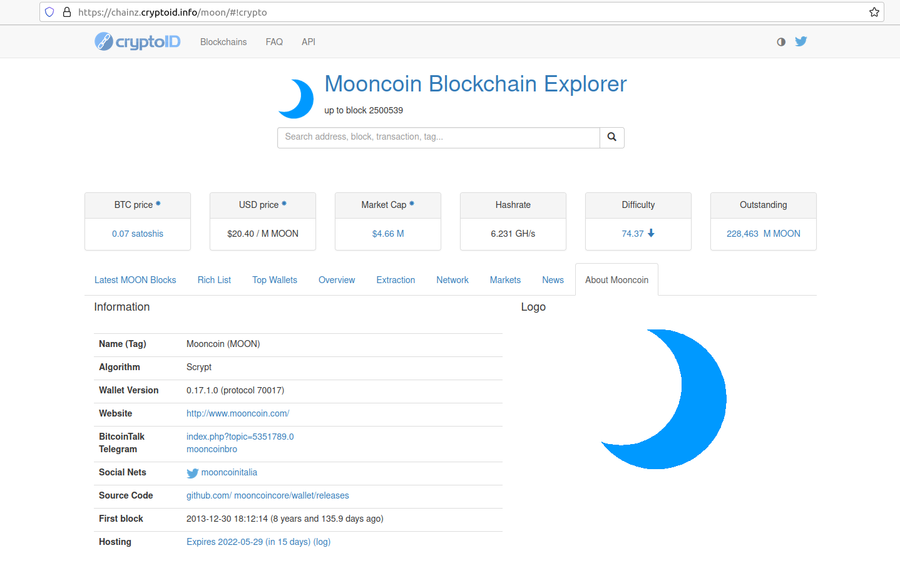The width and height of the screenshot is (900, 580).
Task: Click the 0.17.1.0 (protocol 70017) value
Action: [x=235, y=390]
